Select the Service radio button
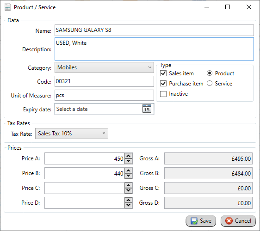Image resolution: width=260 pixels, height=231 pixels. click(210, 84)
